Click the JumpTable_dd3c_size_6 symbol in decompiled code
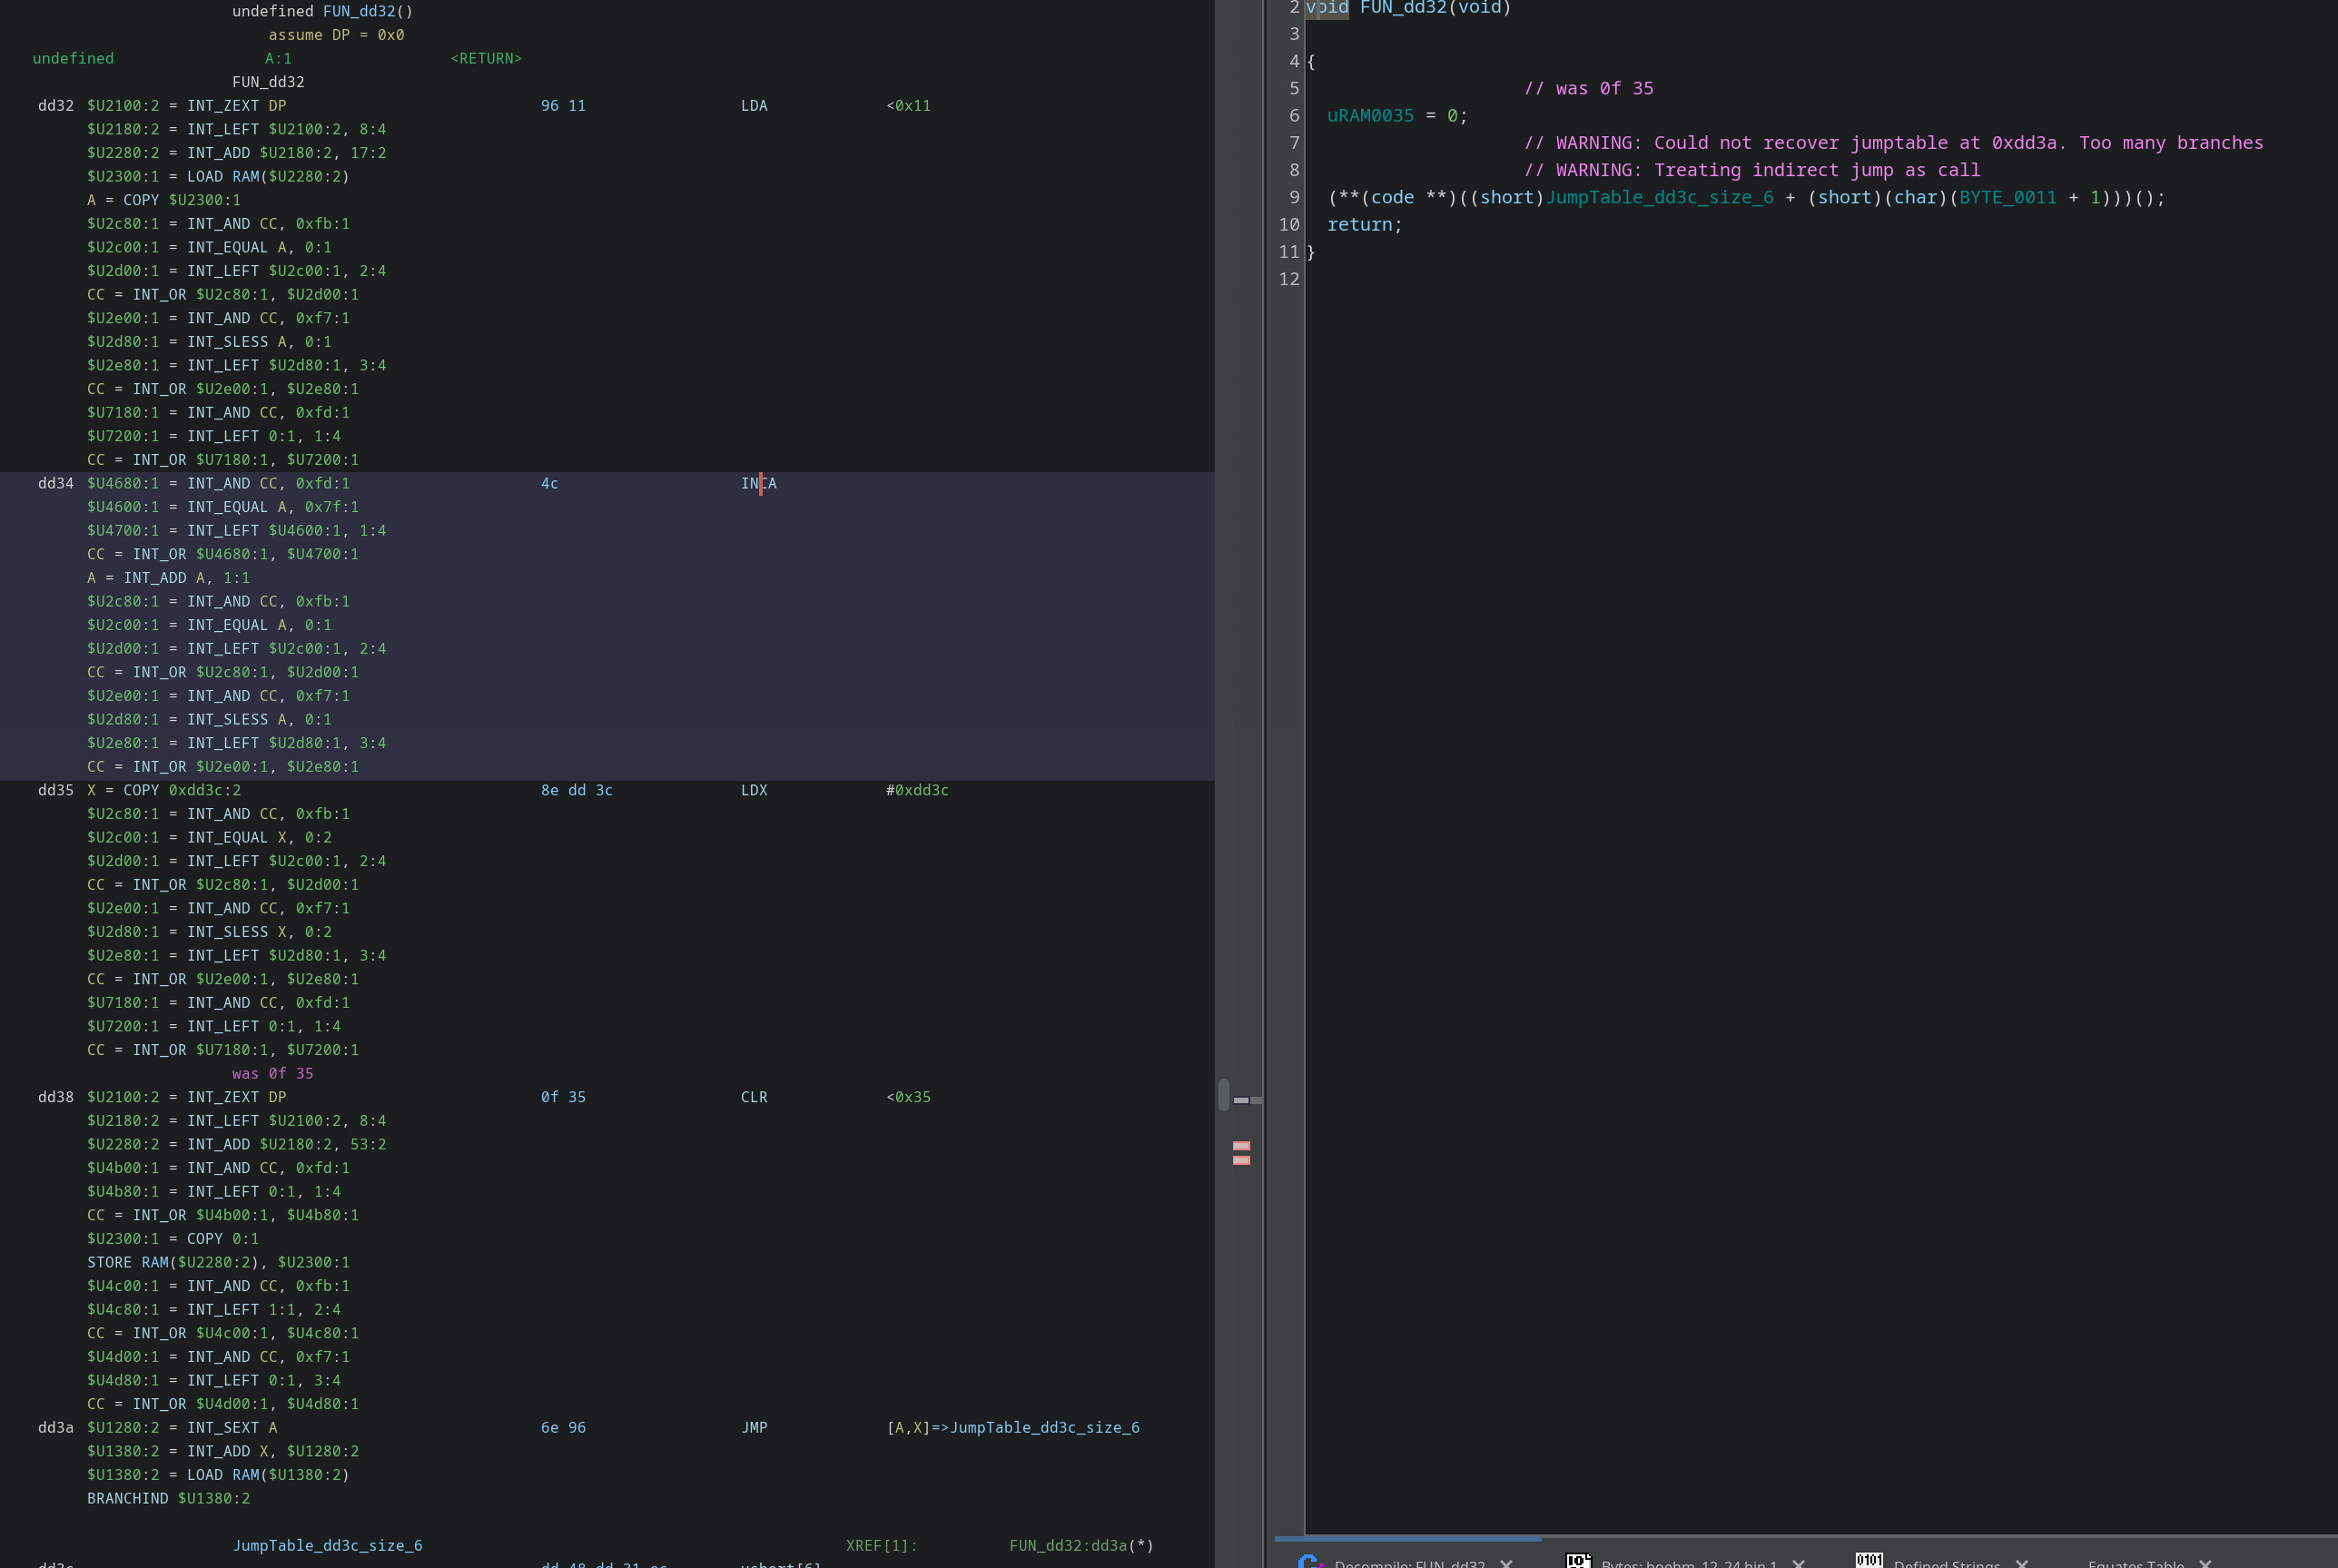 (1663, 197)
